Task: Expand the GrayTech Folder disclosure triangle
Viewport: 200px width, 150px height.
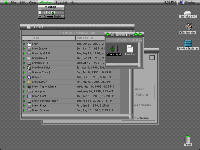Action: [24, 68]
